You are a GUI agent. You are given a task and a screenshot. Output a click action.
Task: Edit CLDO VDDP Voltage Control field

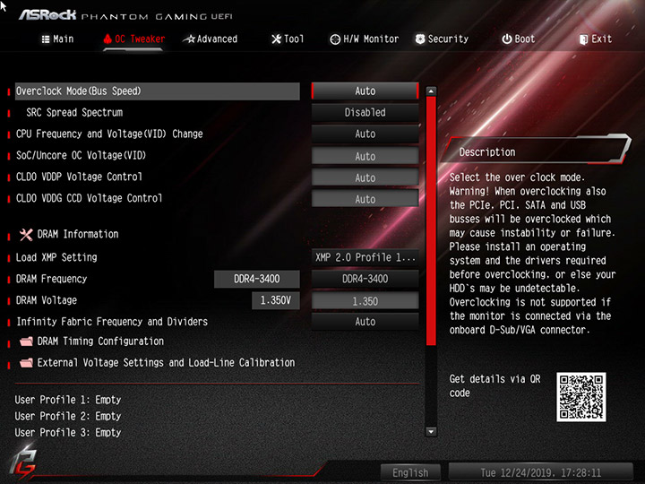(x=365, y=177)
